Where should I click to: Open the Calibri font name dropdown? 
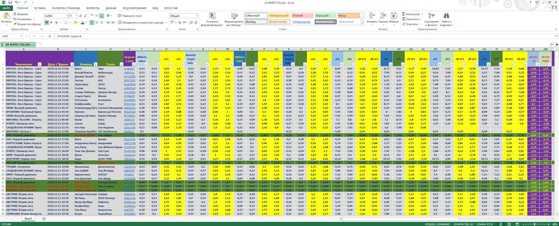coord(67,16)
